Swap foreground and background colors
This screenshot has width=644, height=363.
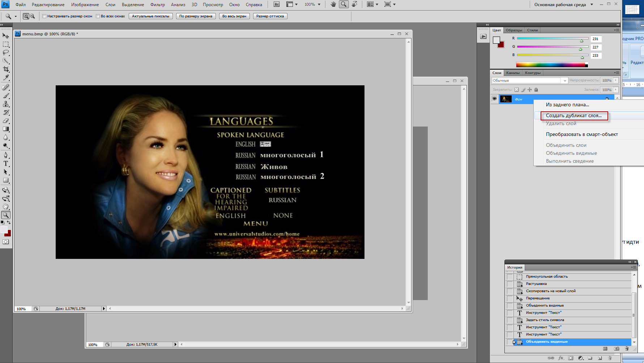pyautogui.click(x=9, y=222)
